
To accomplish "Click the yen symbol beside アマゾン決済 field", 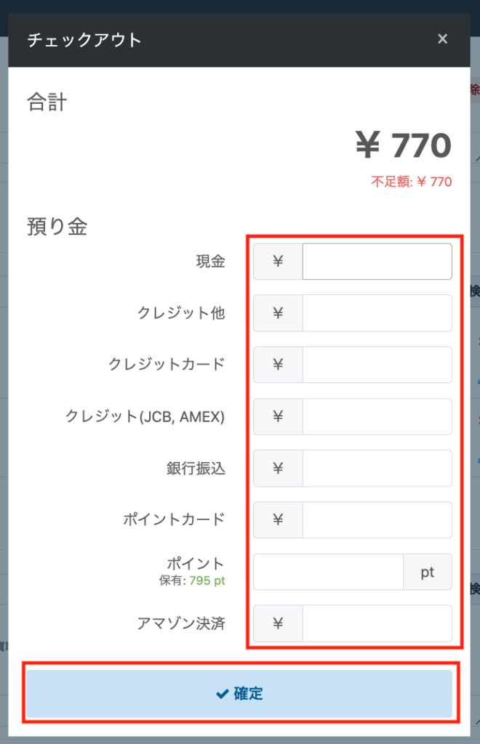I will pyautogui.click(x=278, y=623).
